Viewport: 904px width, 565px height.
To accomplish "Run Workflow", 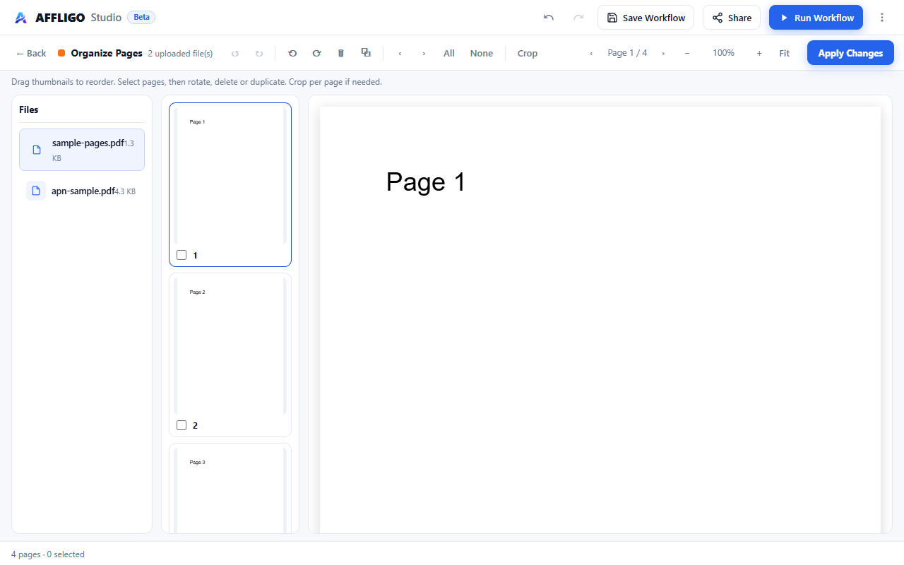I will tap(816, 18).
